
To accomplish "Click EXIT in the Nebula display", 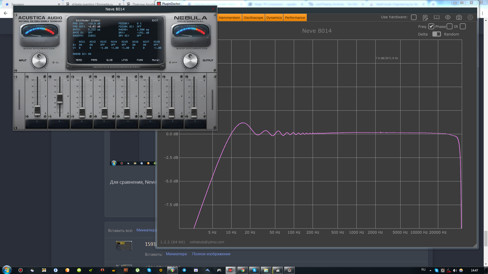I will 155,21.
